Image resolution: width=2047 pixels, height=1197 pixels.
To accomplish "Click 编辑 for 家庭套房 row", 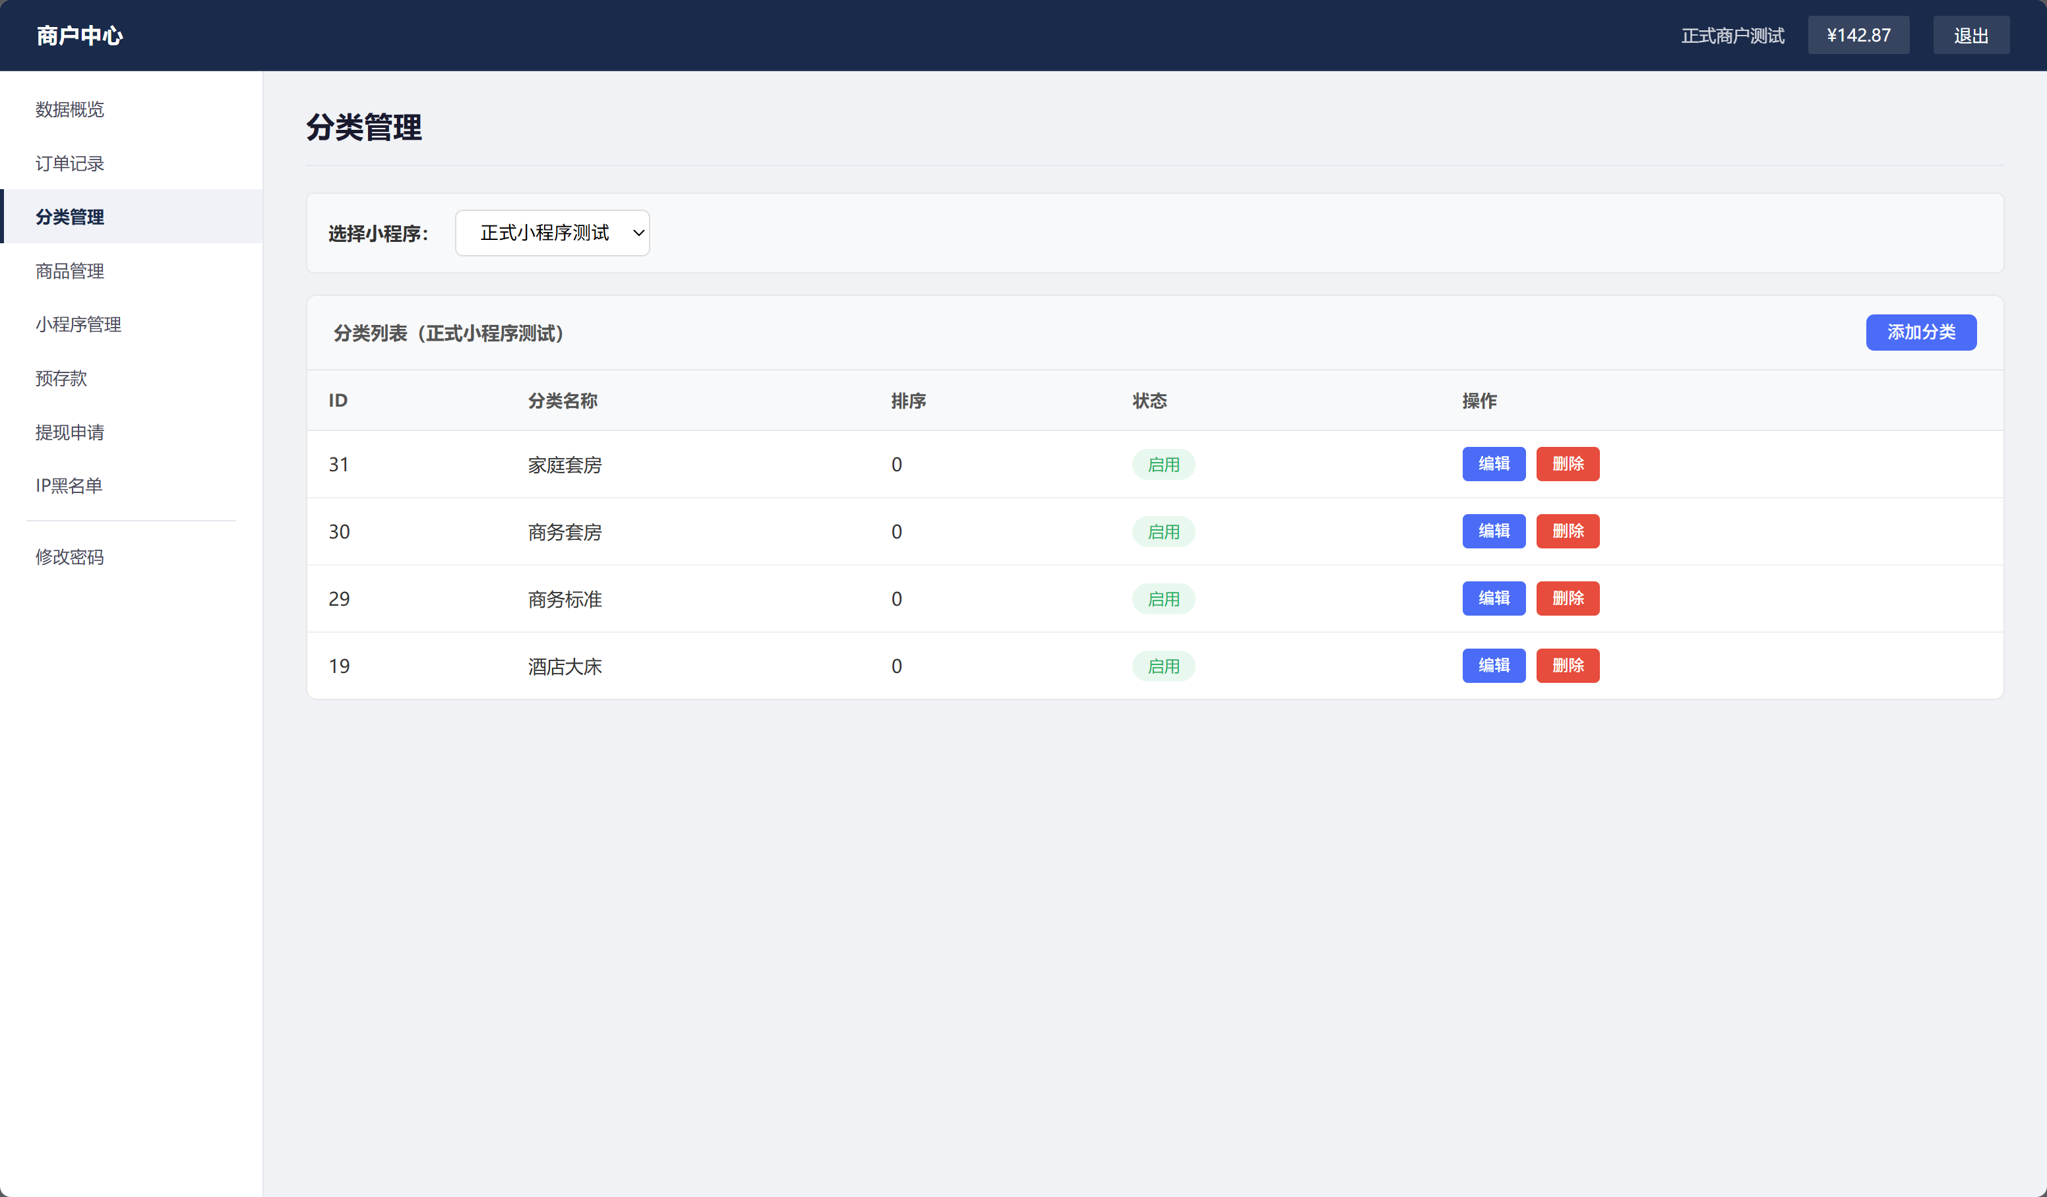I will 1493,463.
